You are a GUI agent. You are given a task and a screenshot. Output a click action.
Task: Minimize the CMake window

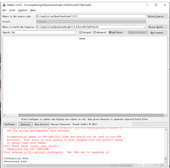147,5
